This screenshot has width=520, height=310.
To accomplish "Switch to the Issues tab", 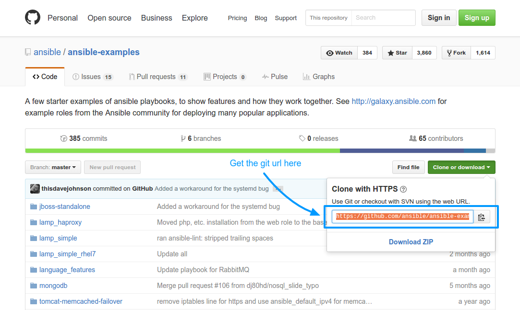I will [x=93, y=77].
